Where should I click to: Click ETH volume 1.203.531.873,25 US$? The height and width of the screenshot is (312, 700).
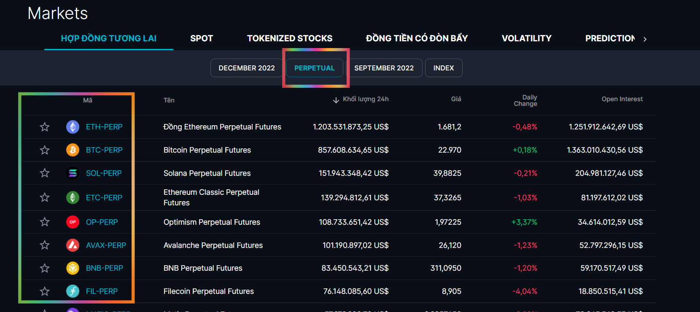[x=351, y=127]
